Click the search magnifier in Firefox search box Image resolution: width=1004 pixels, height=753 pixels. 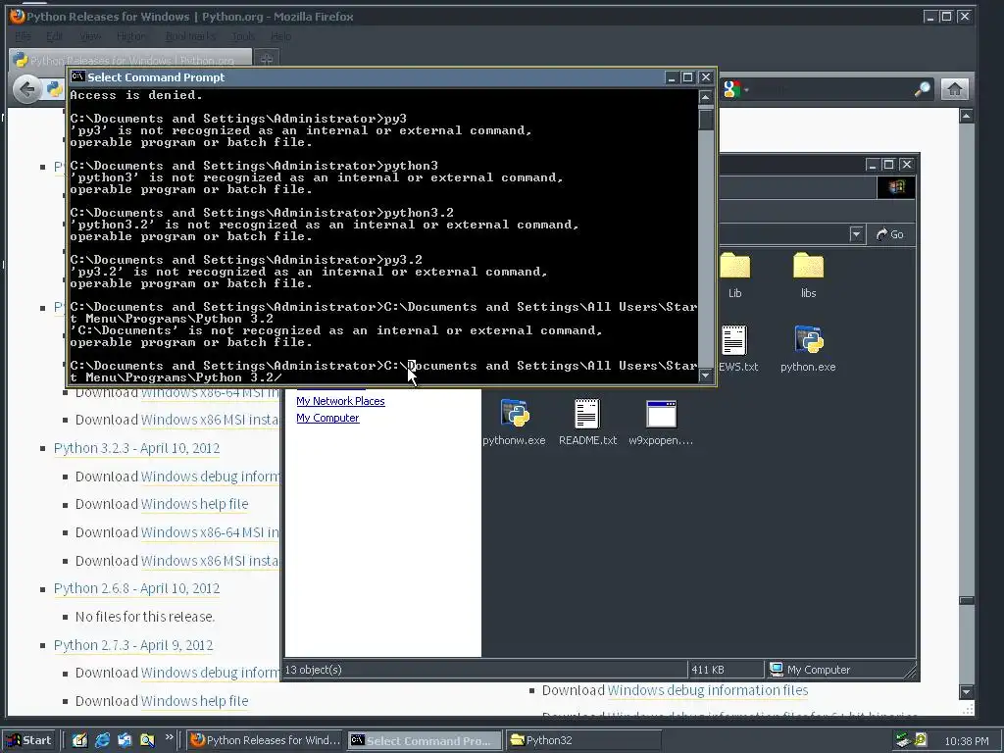click(x=922, y=89)
